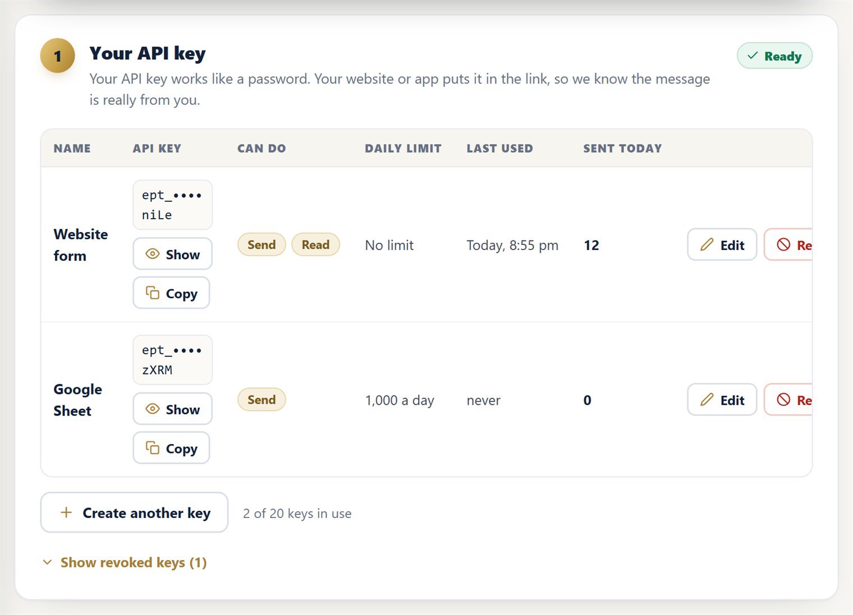
Task: Click the API KEY column header
Action: tap(157, 149)
